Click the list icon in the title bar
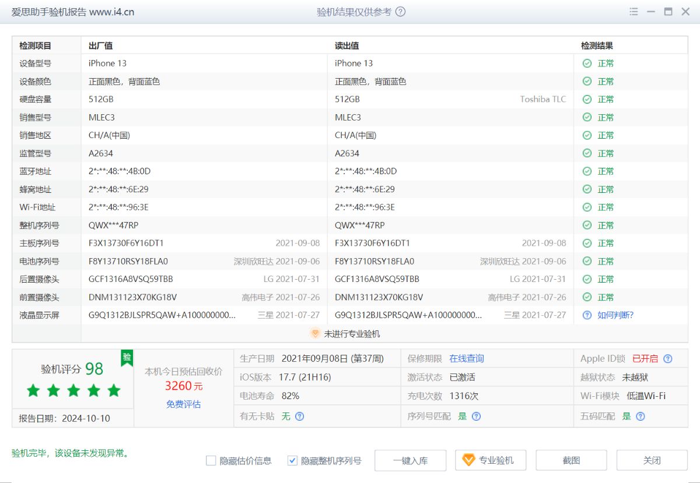 [633, 12]
